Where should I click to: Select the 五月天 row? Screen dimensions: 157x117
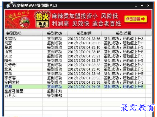click(x=75, y=96)
